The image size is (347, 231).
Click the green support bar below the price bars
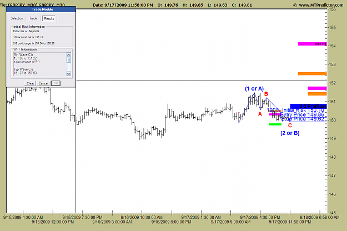click(275, 124)
